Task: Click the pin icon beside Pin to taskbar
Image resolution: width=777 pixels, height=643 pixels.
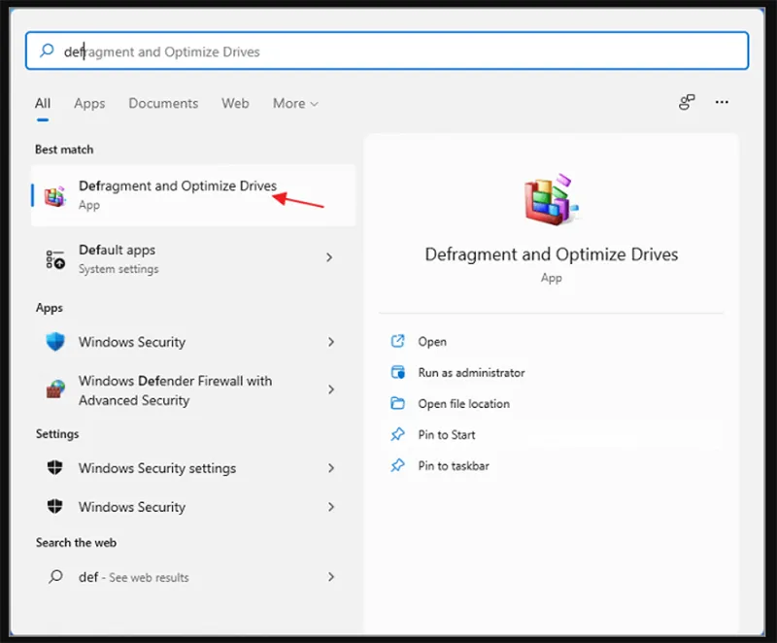Action: click(397, 465)
